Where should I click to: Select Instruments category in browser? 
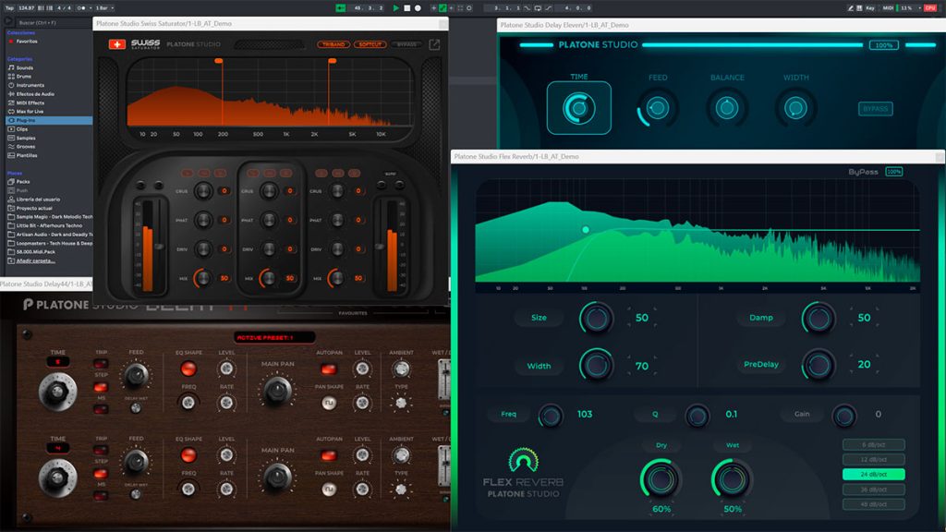tap(30, 85)
